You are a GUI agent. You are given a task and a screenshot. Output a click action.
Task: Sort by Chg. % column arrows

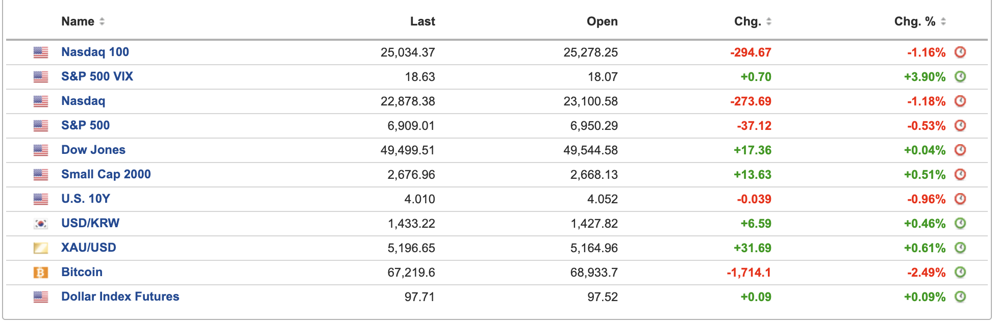(x=943, y=21)
